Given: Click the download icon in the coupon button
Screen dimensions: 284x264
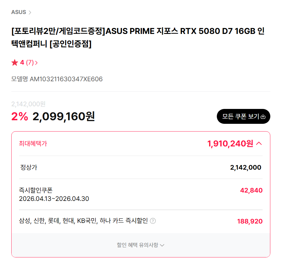Looking at the screenshot, I should [x=263, y=117].
